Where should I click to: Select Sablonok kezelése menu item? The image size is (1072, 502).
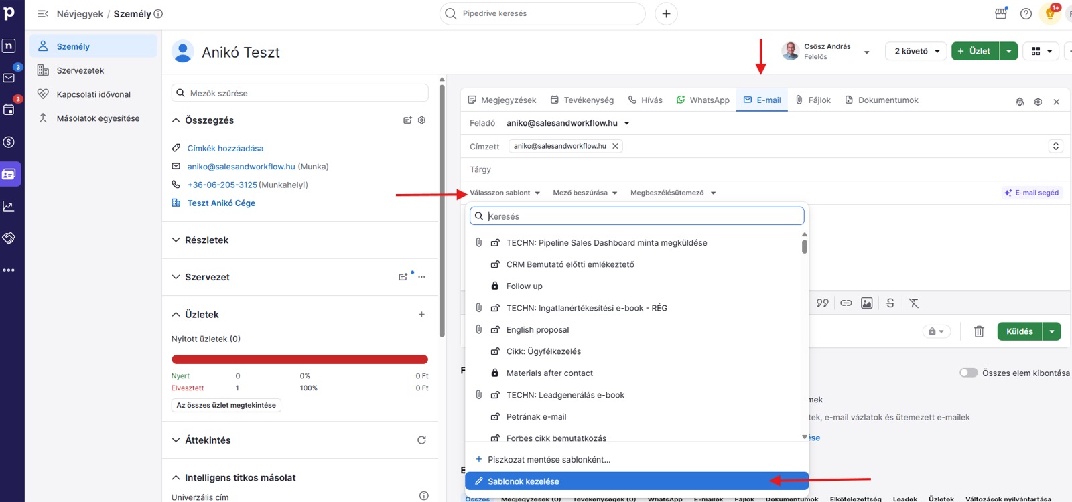pos(636,481)
